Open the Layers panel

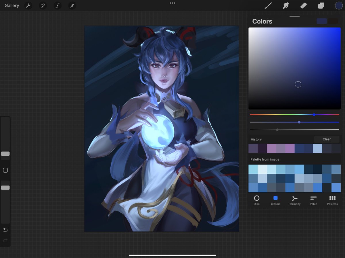click(x=321, y=5)
